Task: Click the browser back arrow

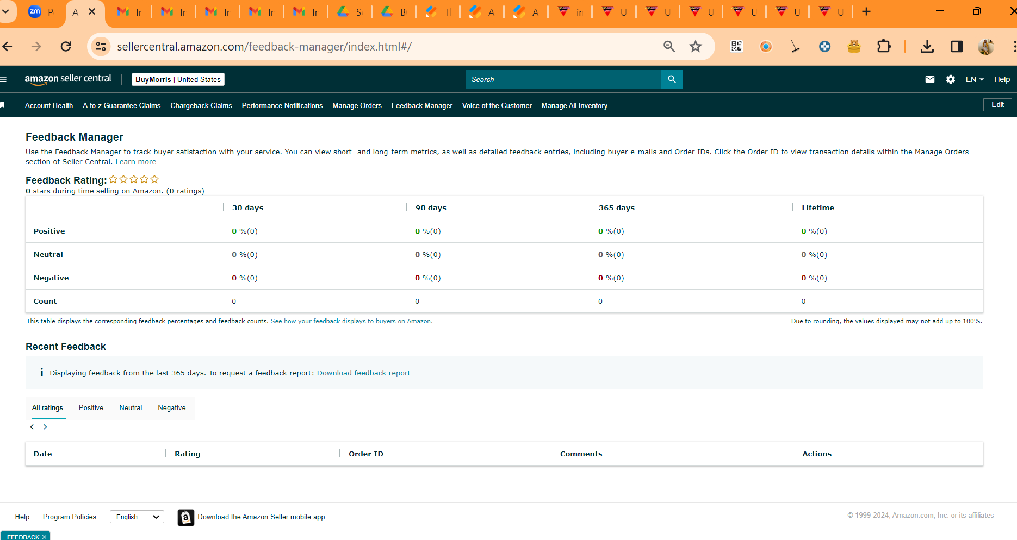Action: (8, 47)
